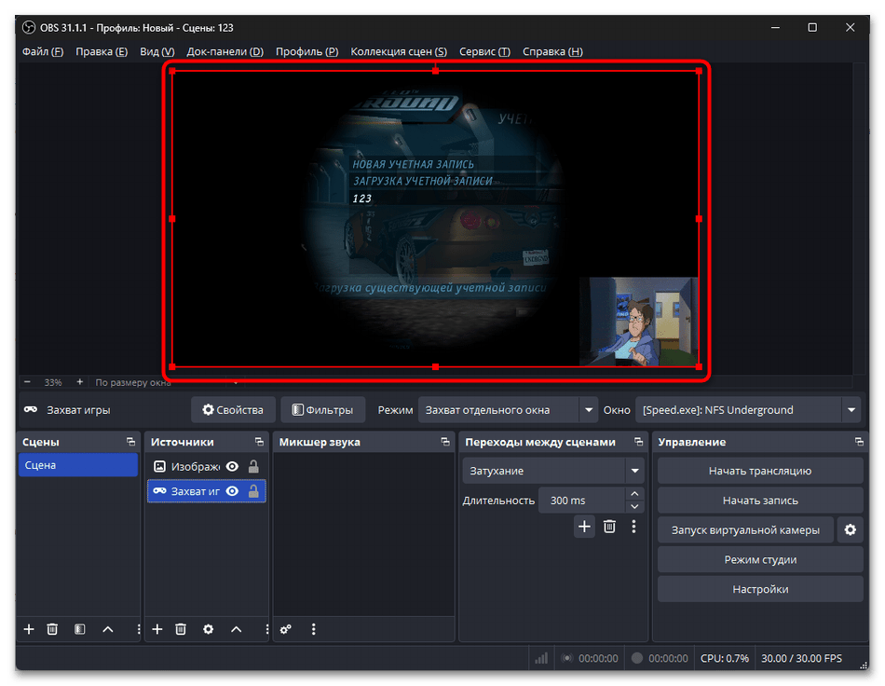The height and width of the screenshot is (686, 885).
Task: Click the webcam image thumbnail in preview
Action: coord(639,322)
